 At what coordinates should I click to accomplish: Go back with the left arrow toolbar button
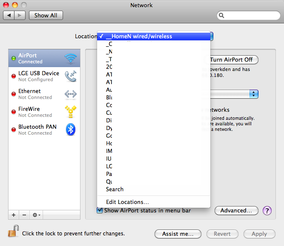pyautogui.click(x=9, y=15)
